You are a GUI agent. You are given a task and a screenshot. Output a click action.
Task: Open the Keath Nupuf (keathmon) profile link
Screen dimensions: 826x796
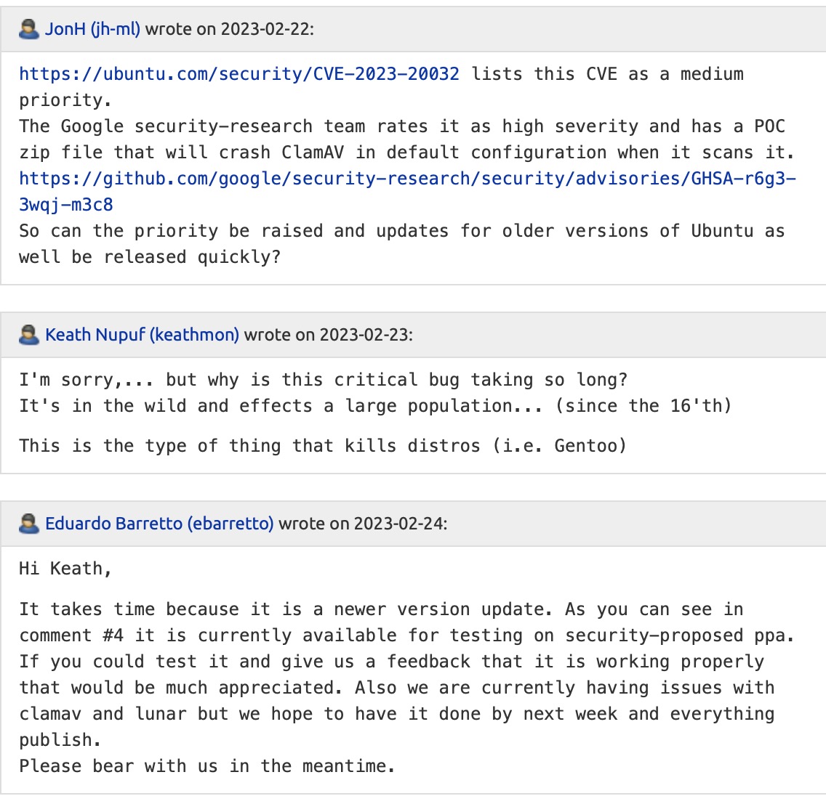[x=142, y=335]
